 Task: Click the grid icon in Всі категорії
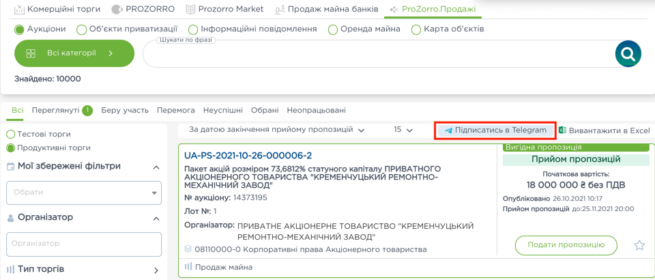tap(31, 53)
